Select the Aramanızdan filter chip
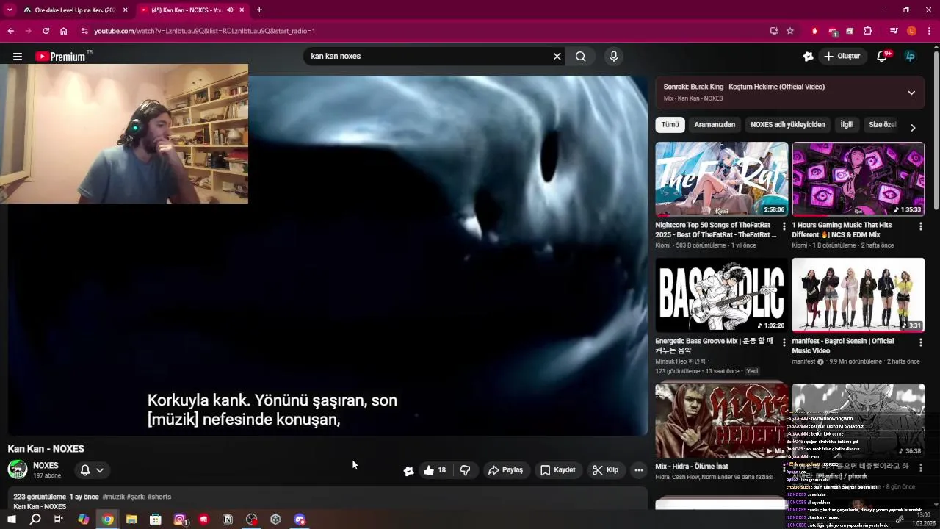The image size is (940, 529). pyautogui.click(x=715, y=125)
